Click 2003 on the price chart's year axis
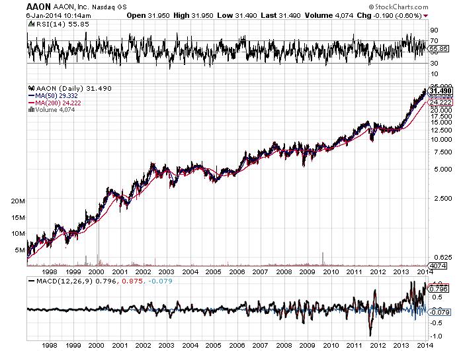The width and height of the screenshot is (463, 351). click(167, 272)
